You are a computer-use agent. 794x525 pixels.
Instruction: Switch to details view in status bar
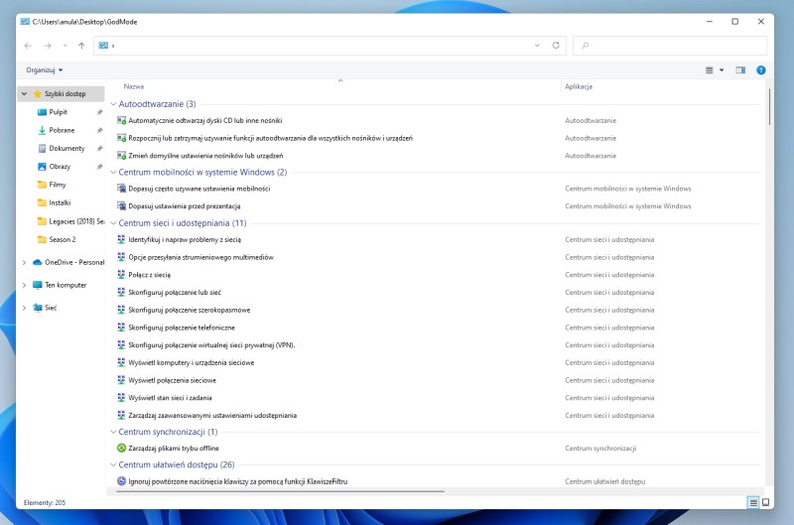(x=752, y=503)
